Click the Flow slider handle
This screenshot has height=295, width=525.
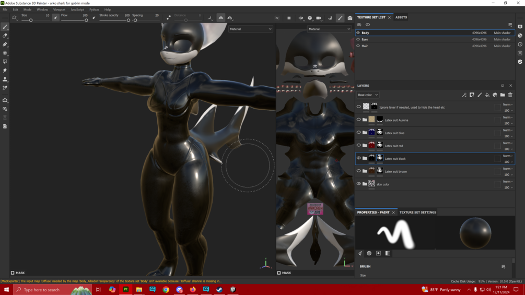[x=86, y=20]
